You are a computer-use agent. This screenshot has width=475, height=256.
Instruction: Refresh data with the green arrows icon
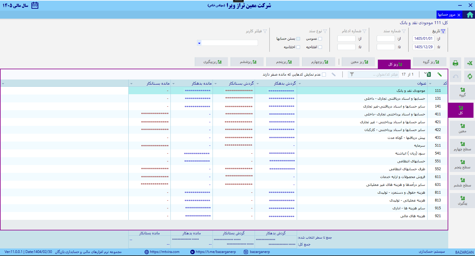tap(470, 76)
